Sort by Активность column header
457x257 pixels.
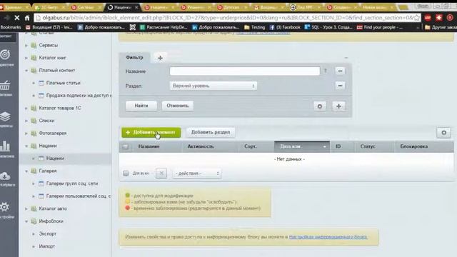pos(201,146)
